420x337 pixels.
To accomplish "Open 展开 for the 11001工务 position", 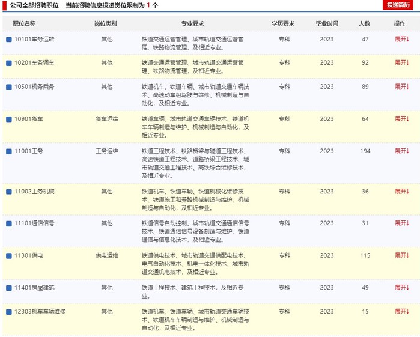I will [x=401, y=151].
